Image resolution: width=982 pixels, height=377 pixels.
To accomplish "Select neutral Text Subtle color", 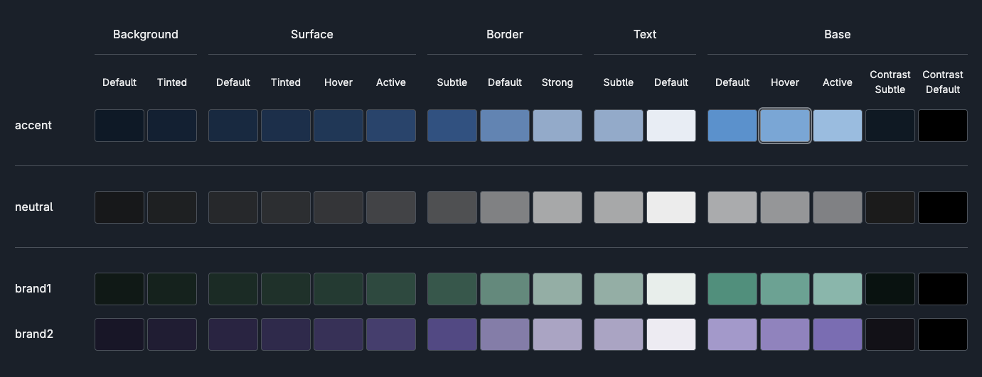I will click(619, 207).
